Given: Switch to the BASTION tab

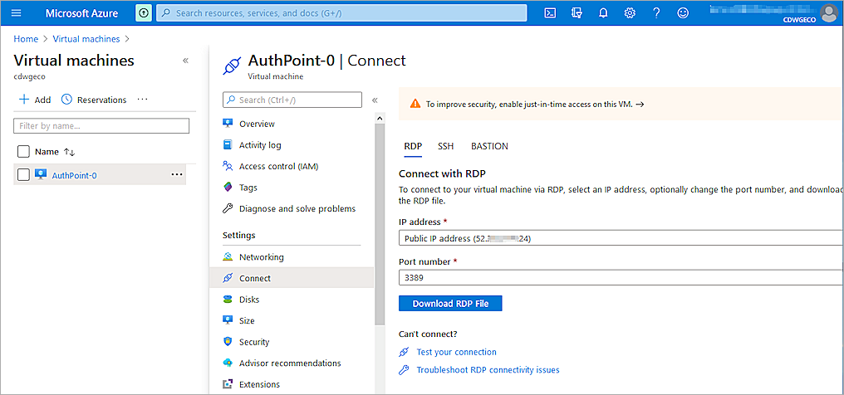Looking at the screenshot, I should tap(489, 146).
